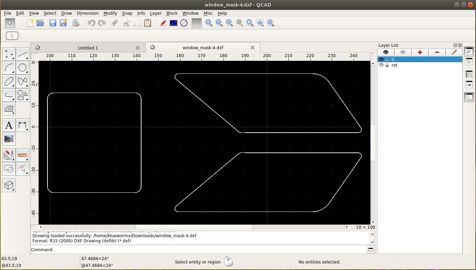Screen dimensions: 476x270
Task: Select the rat layer row
Action: click(420, 65)
